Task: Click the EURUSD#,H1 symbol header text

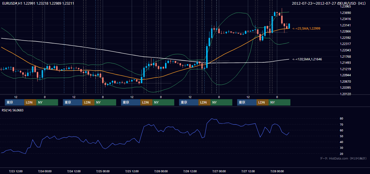Action: [x=38, y=3]
